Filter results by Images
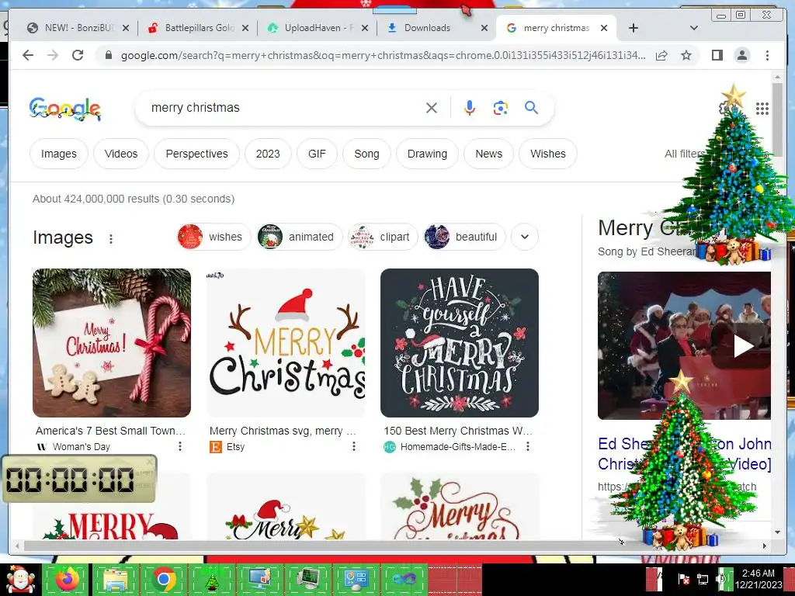Image resolution: width=795 pixels, height=596 pixels. tap(59, 154)
